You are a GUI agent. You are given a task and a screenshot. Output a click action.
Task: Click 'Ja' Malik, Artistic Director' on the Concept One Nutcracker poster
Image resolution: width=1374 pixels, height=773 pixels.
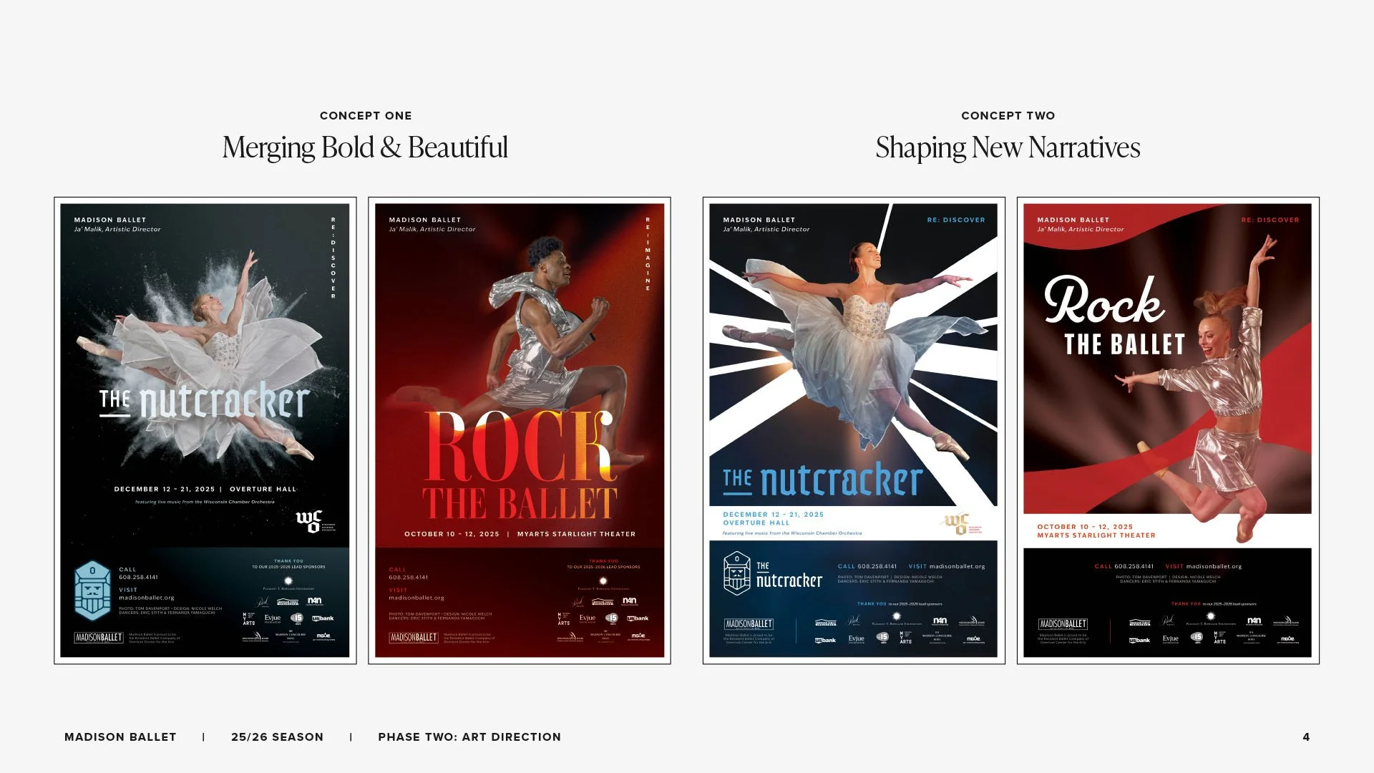(x=117, y=230)
